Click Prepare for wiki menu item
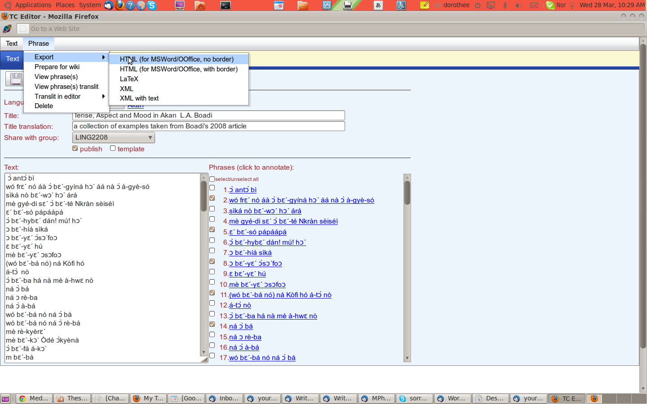647x404 pixels. [x=66, y=67]
